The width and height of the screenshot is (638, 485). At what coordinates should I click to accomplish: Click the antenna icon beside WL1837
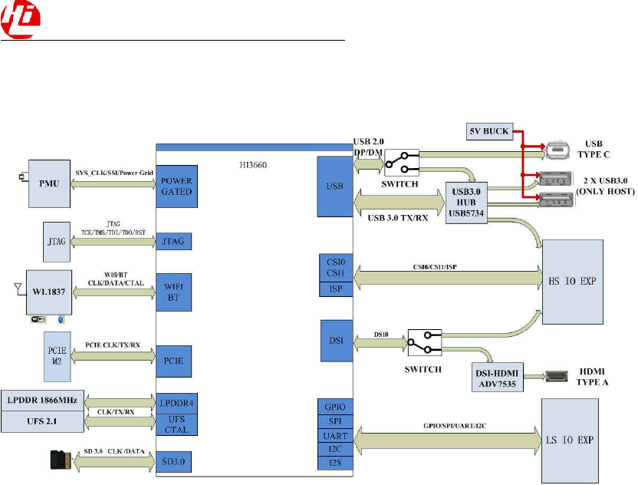pos(18,289)
